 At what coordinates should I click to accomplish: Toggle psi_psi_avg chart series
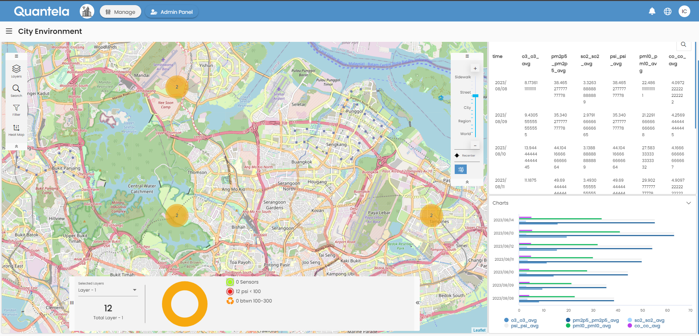click(521, 326)
